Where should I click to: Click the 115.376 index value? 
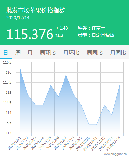coord(30,34)
